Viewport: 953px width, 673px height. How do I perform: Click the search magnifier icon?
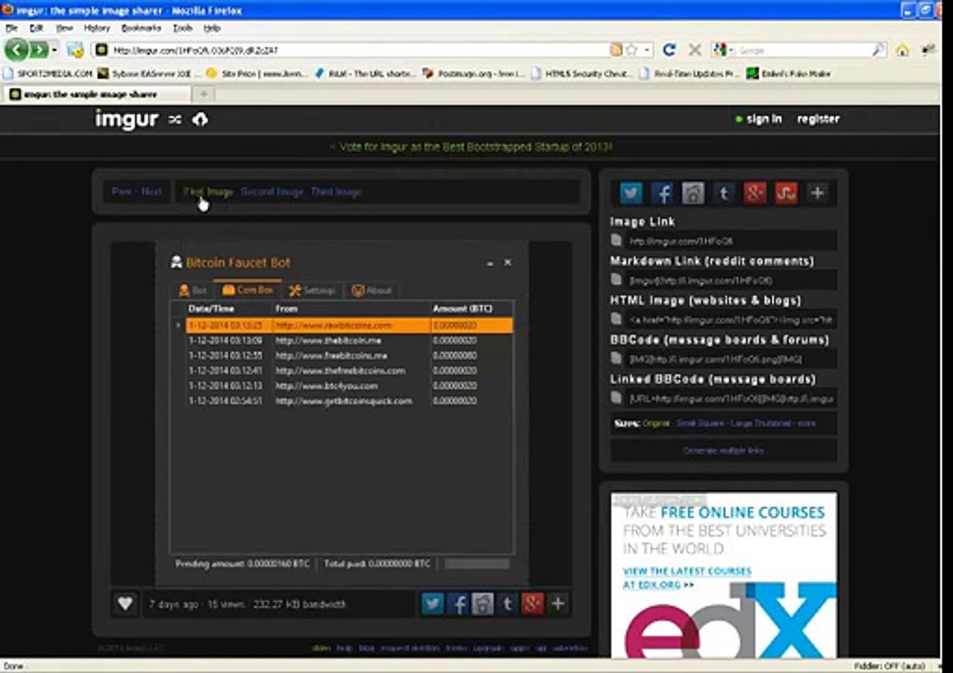point(878,50)
